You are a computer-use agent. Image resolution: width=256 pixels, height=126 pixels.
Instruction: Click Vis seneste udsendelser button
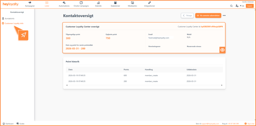point(208,15)
